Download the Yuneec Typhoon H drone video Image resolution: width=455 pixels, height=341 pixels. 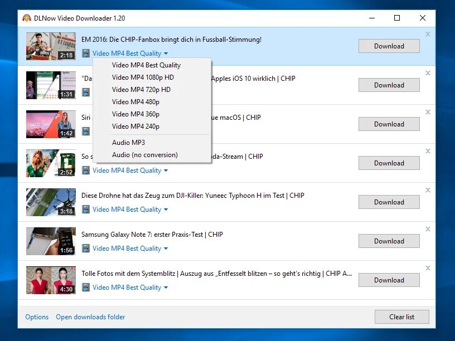click(389, 202)
